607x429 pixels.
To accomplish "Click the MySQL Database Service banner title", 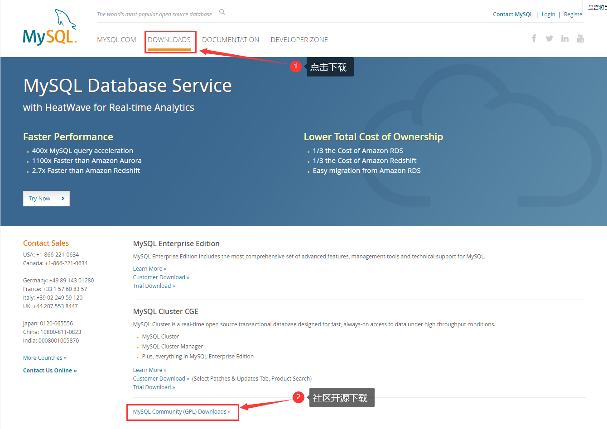I will point(127,86).
